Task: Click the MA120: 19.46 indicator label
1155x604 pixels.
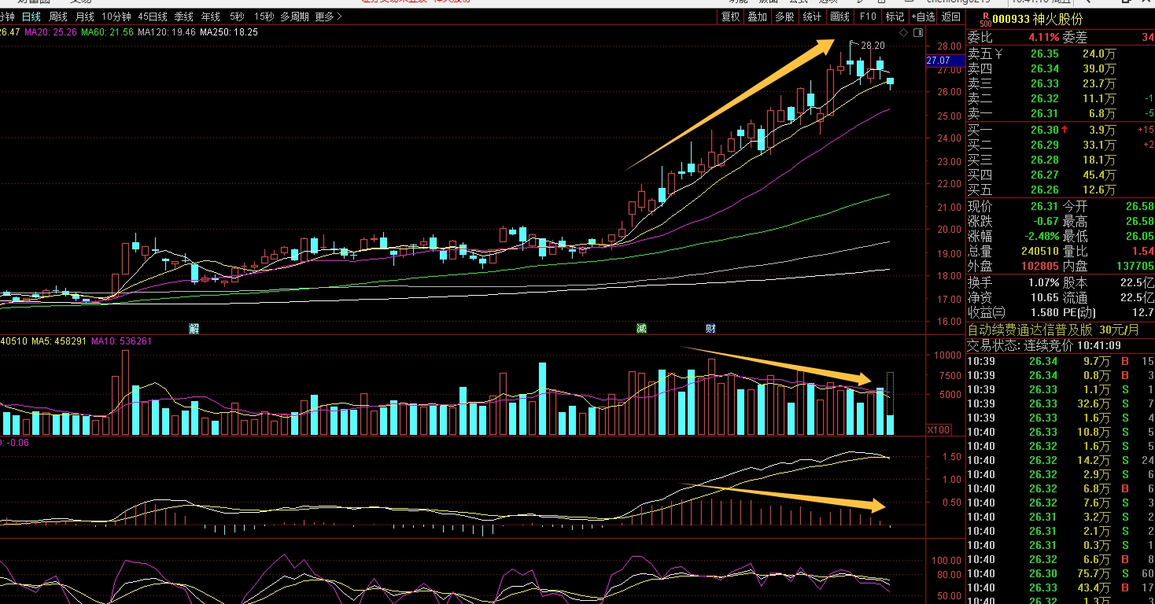Action: pos(167,32)
